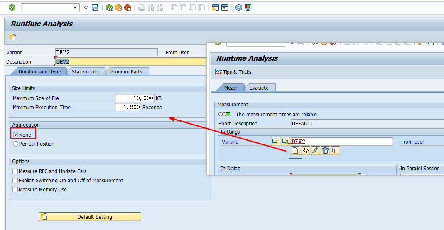Open the Evaluate tab in inset window
Viewport: 444px width, 230px height.
pos(259,88)
